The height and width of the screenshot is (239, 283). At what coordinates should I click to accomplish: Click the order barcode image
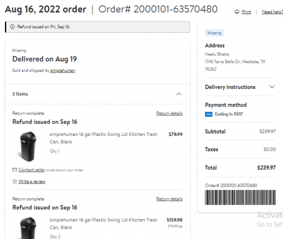coord(240,198)
